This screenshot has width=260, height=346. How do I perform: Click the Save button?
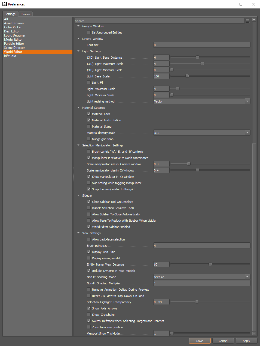click(200, 341)
